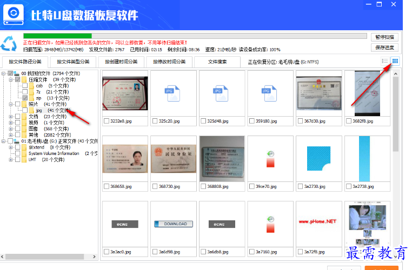
Task: Click JPG file icon for 325d48.jpg
Action: click(x=221, y=93)
